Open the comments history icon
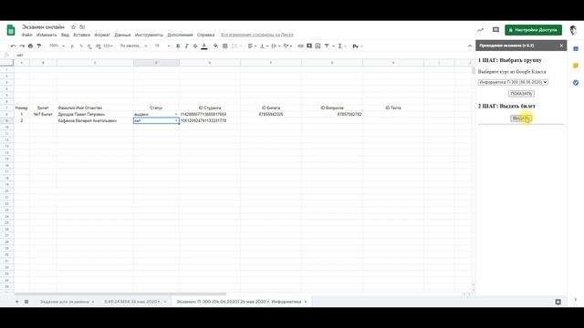584x328 pixels. [x=495, y=30]
